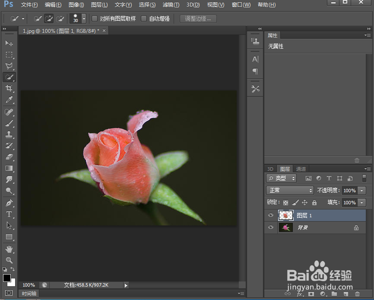Select the Gradient tool

click(x=9, y=168)
